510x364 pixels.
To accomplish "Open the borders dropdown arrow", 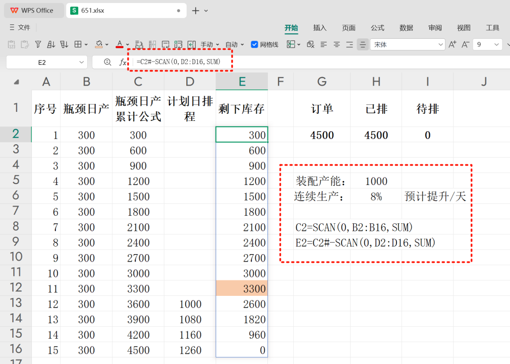I will [x=86, y=45].
